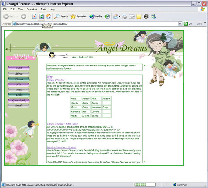Screen dimensions: 208x188
Task: Stop page loading with red X icon
Action: click(34, 16)
